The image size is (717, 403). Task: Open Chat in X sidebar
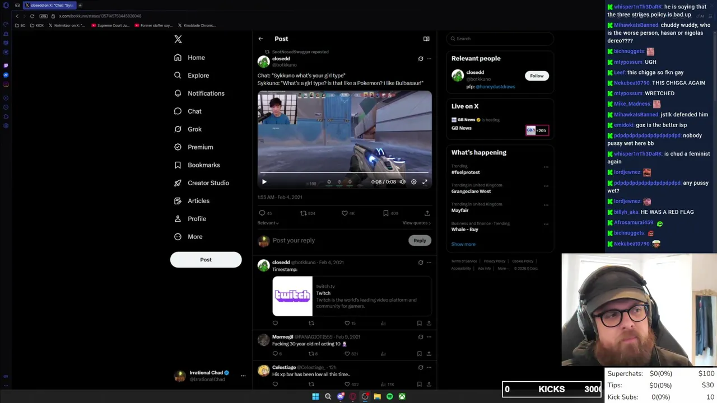[188, 111]
